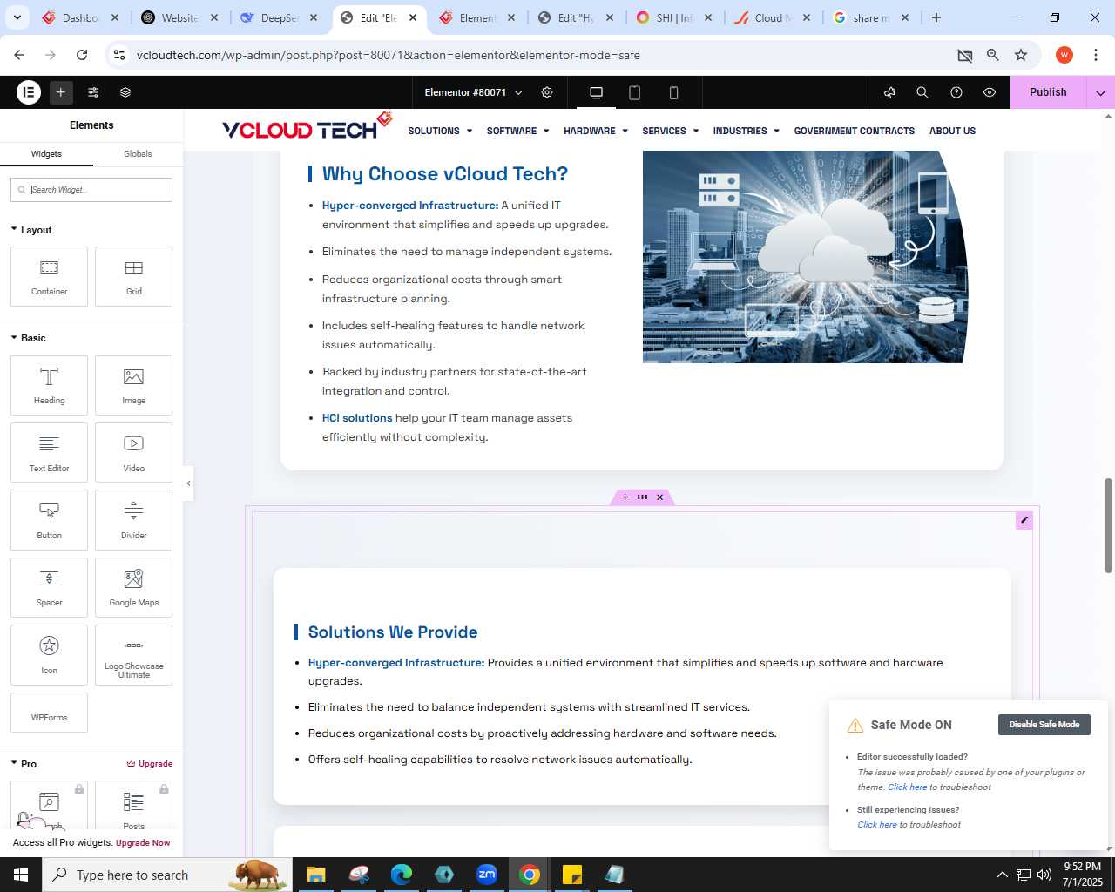Select the Image widget
This screenshot has width=1115, height=892.
pos(133,385)
